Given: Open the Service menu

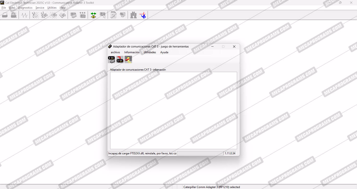Looking at the screenshot, I should pyautogui.click(x=40, y=8).
